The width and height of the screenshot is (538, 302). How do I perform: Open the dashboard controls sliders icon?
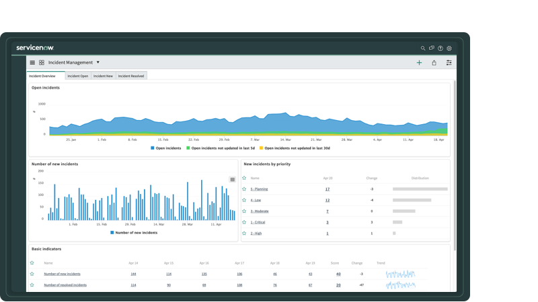click(x=449, y=62)
